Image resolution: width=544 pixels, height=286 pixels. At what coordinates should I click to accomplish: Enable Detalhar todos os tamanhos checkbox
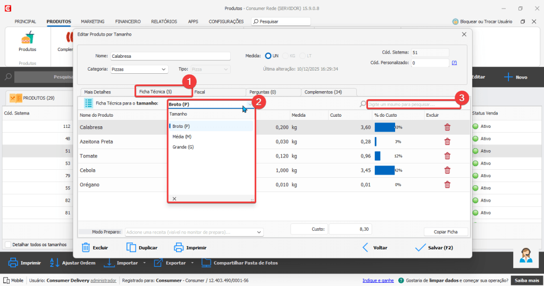(x=8, y=245)
